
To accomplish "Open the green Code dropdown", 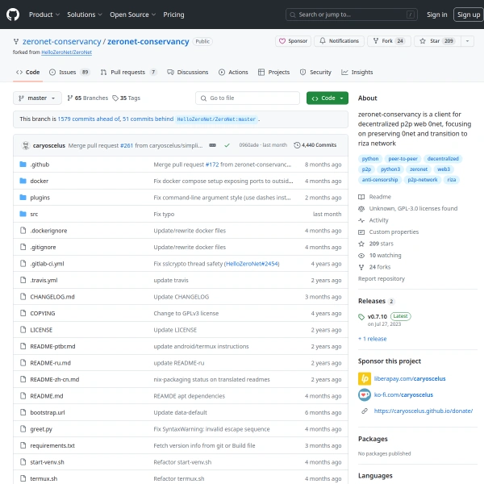I will [328, 98].
